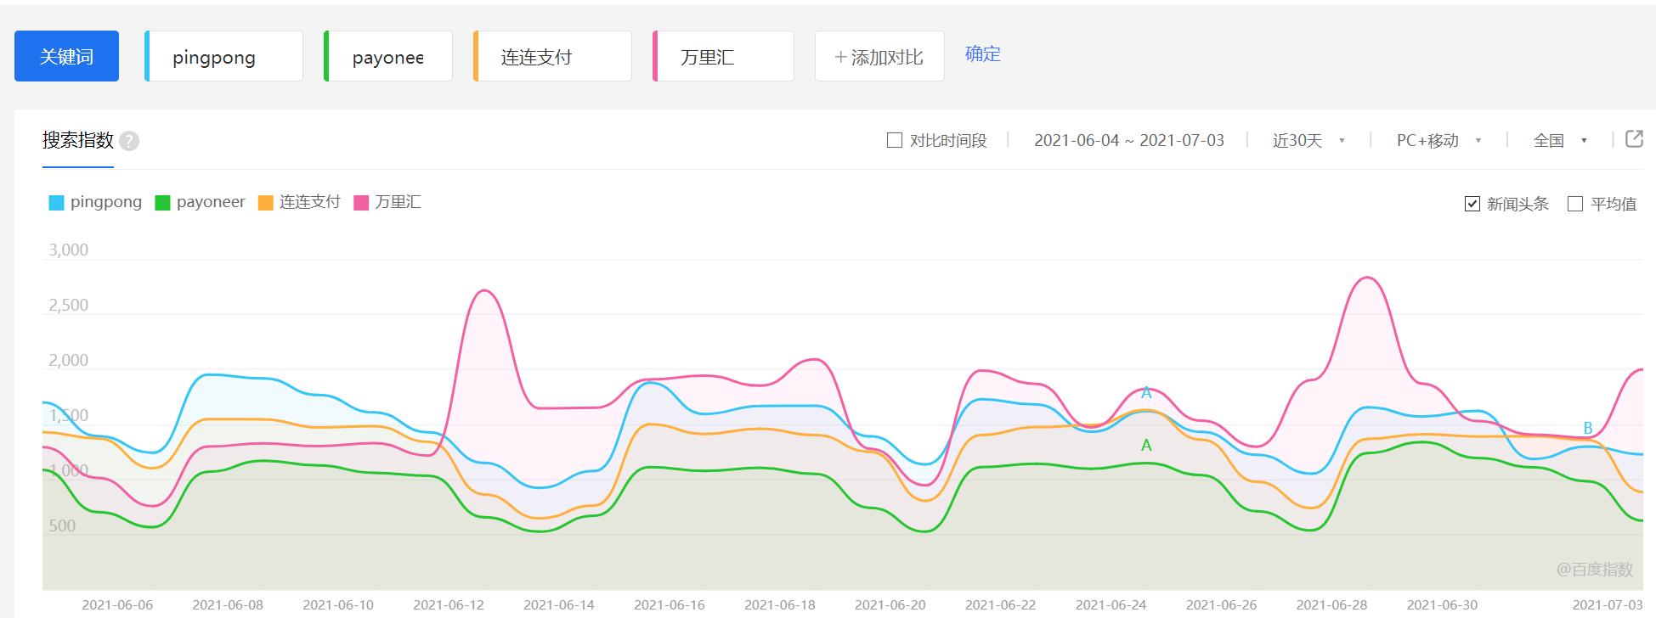
Task: Click the help question mark beside 搜索指数
Action: point(129,141)
